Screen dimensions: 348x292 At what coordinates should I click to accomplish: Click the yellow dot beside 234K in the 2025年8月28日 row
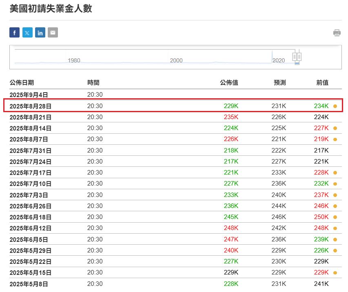tap(335, 106)
